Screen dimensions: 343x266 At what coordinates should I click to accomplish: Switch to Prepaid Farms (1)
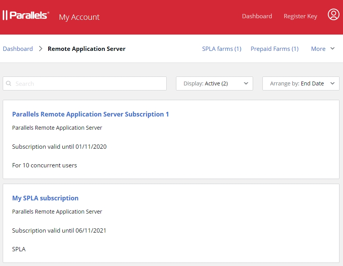point(274,49)
